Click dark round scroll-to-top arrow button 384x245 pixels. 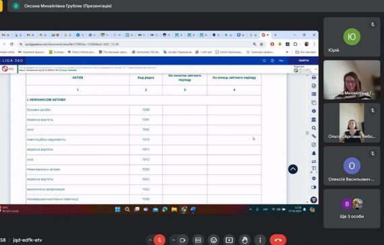(293, 169)
